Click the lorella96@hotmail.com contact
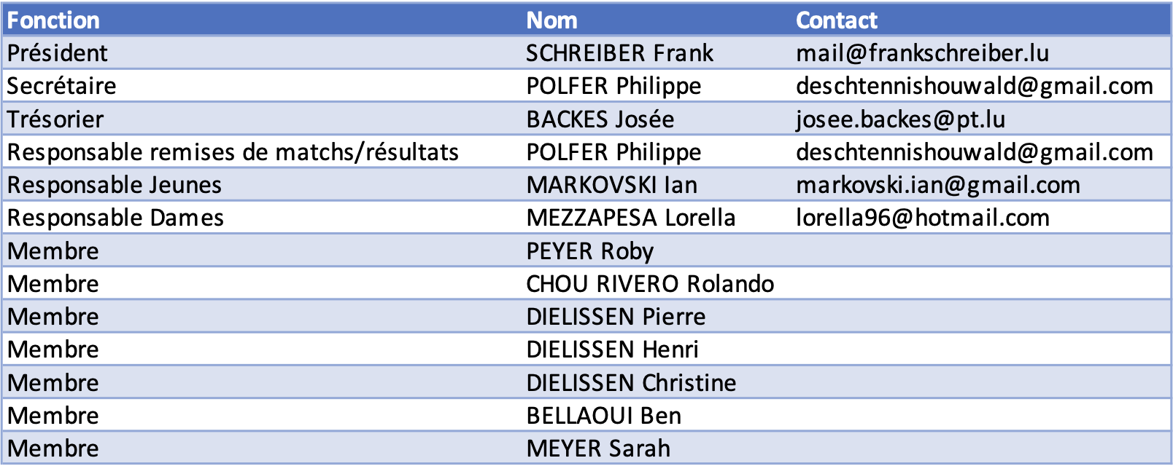 tap(922, 218)
